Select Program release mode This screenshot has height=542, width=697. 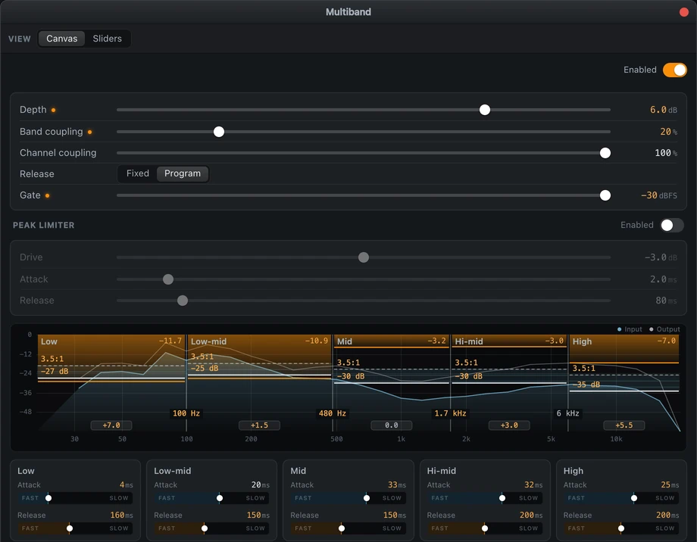[183, 173]
